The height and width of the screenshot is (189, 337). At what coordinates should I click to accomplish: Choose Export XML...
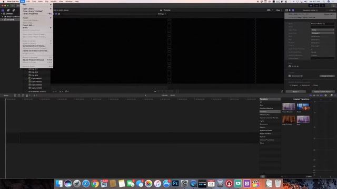(36, 25)
